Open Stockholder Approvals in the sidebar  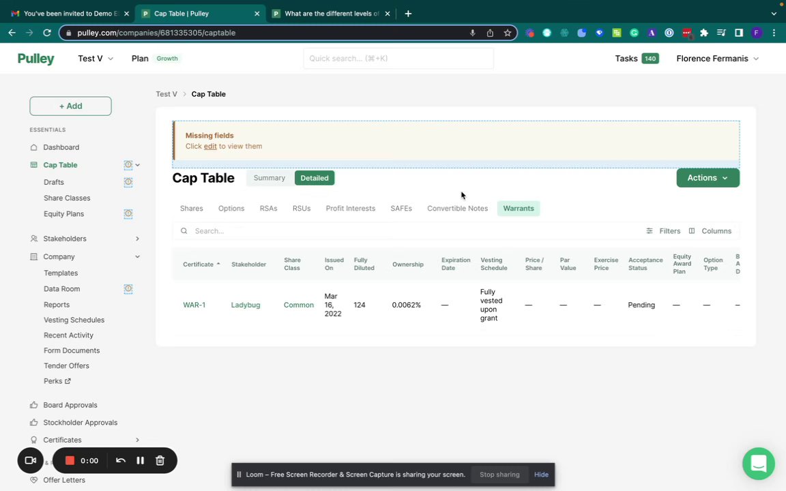coord(81,422)
